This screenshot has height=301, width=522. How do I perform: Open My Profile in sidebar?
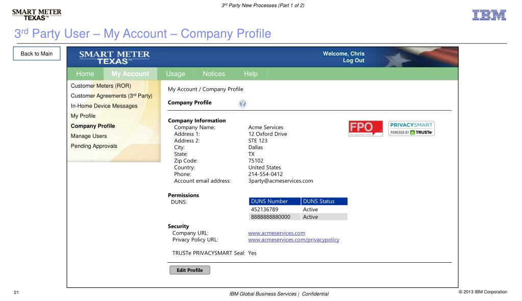point(83,116)
